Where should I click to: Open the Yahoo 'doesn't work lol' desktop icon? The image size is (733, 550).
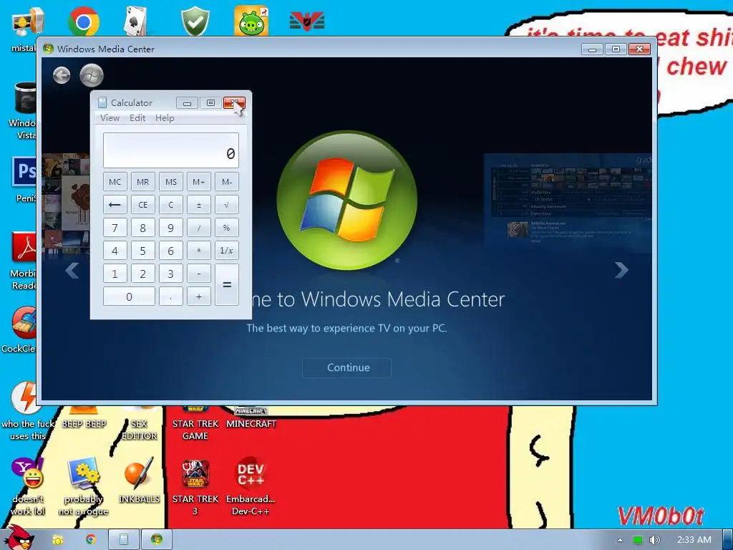pos(28,486)
